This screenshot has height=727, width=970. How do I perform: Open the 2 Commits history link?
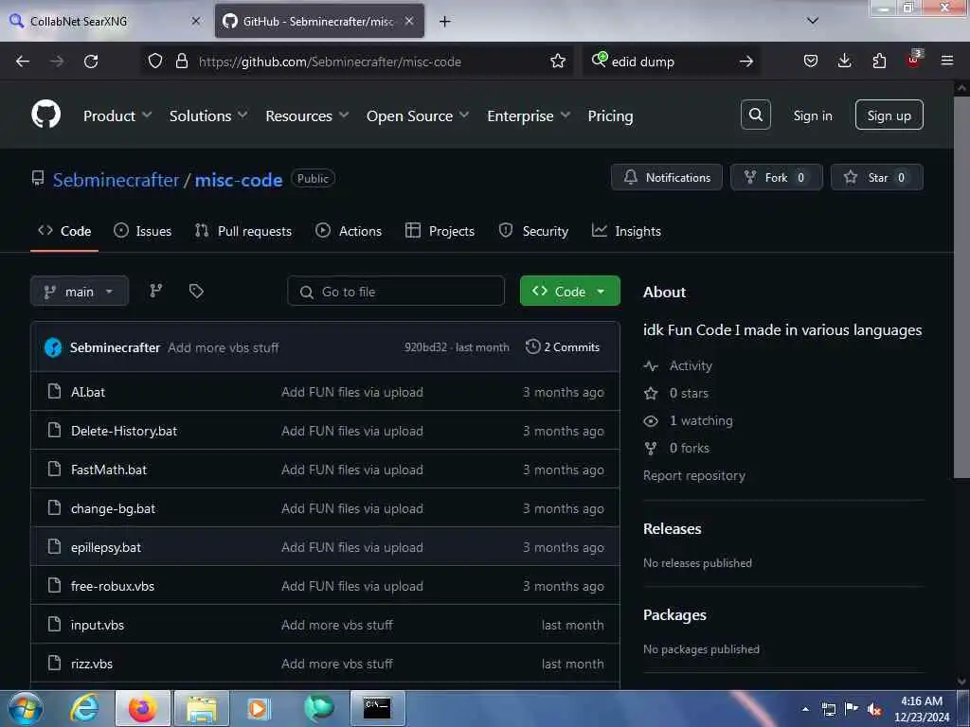563,347
